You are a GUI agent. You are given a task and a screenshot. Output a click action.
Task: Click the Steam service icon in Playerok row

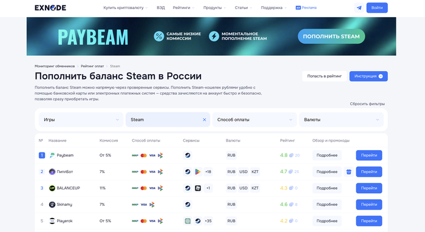[198, 221]
